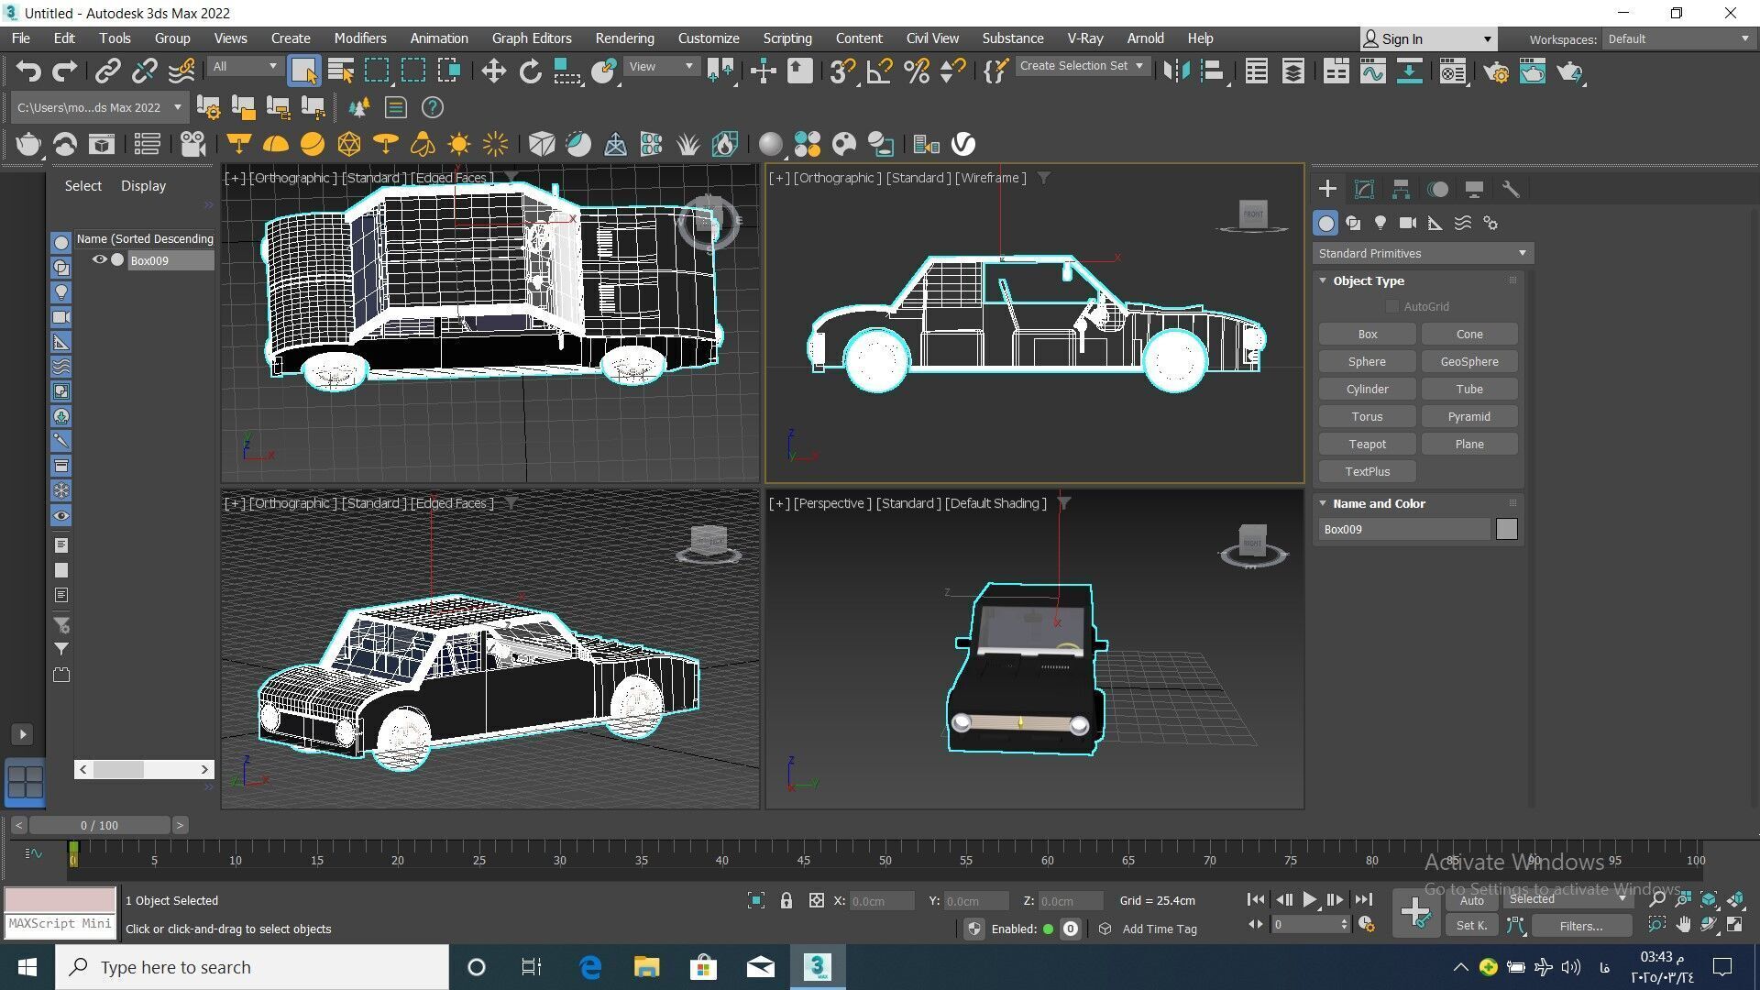Collapse the Object Type rollout
The height and width of the screenshot is (990, 1760).
click(x=1323, y=280)
